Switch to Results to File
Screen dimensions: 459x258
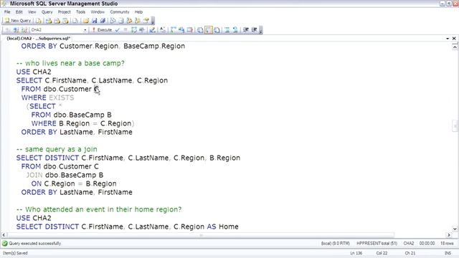tap(217, 30)
